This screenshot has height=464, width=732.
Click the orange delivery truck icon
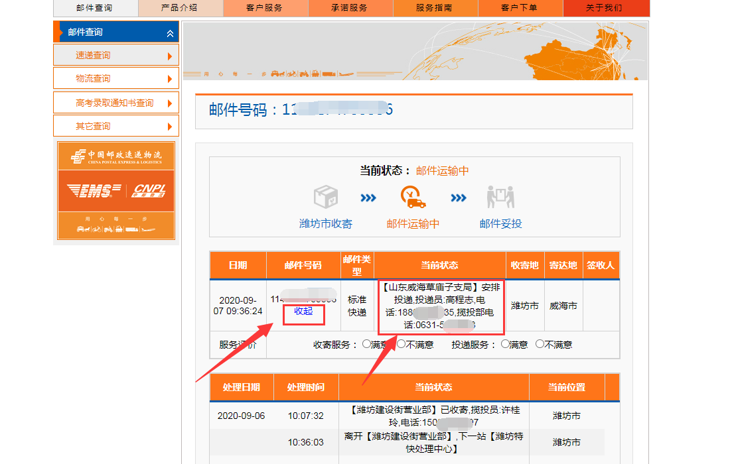pyautogui.click(x=413, y=197)
